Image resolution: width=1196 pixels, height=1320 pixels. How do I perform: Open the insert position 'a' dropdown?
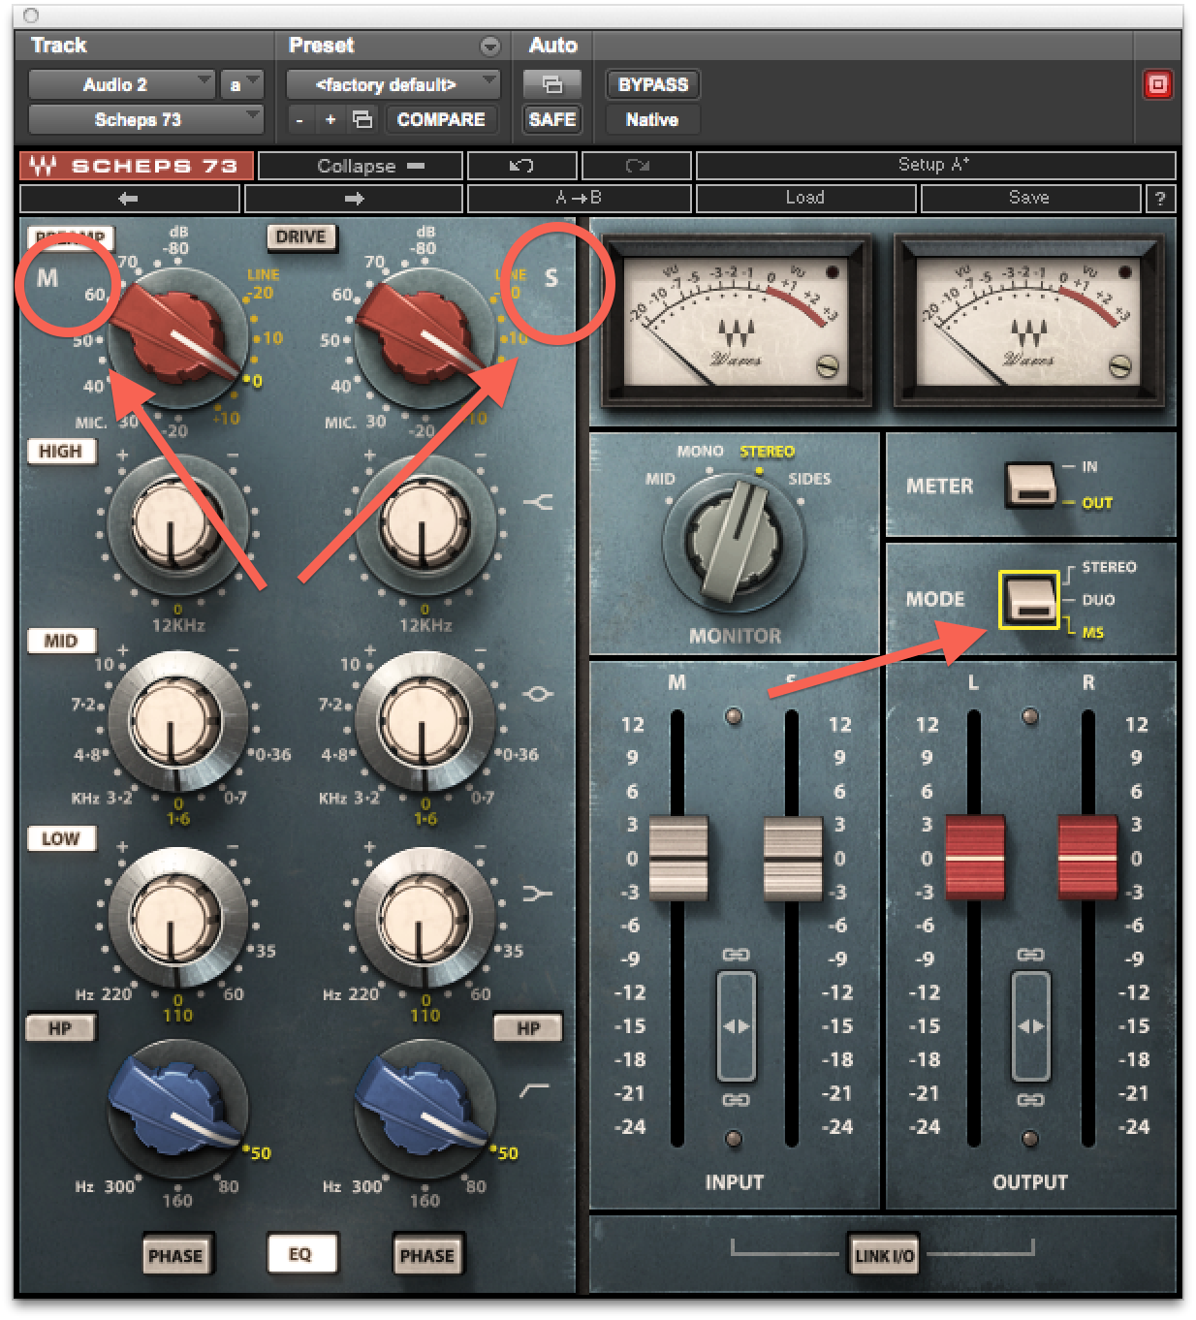tap(241, 84)
